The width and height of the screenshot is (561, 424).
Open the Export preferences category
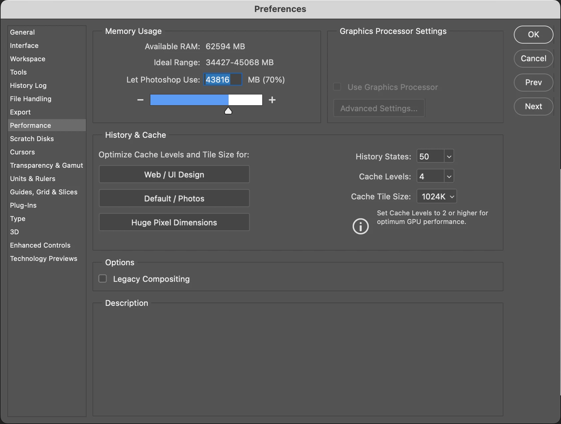point(47,112)
